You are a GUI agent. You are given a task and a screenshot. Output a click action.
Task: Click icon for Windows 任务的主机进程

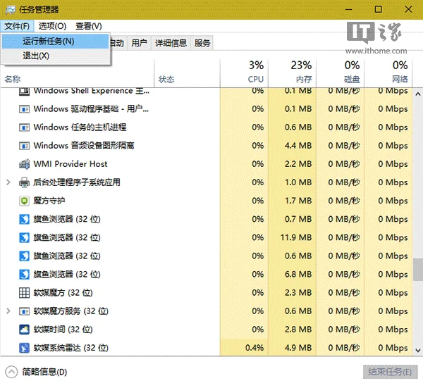click(24, 127)
